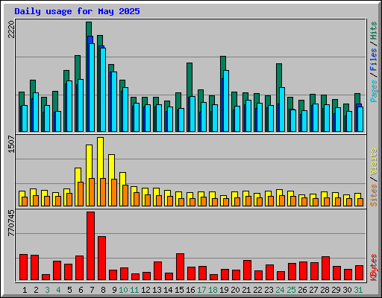Viewport: 382px width, 298px height.
Task: Click the day 15 axis label
Action: coord(179,290)
